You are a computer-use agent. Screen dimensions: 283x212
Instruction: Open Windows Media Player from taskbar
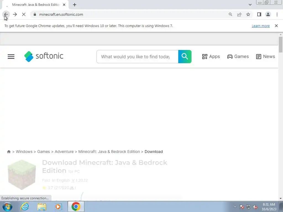(58, 206)
